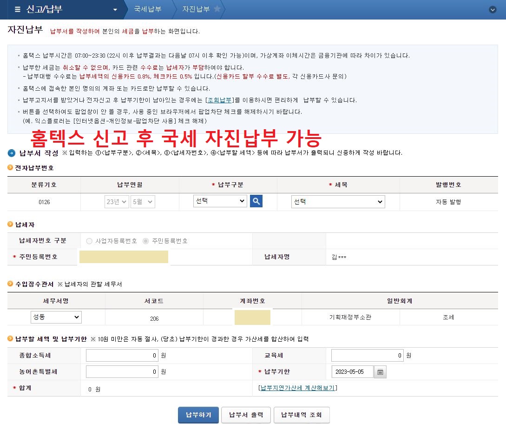The image size is (506, 430).
Task: Click the blue arrow icon beside 납부서 작성
Action: click(x=11, y=153)
